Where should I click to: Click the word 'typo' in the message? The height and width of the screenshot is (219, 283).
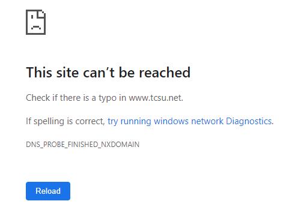coord(108,98)
